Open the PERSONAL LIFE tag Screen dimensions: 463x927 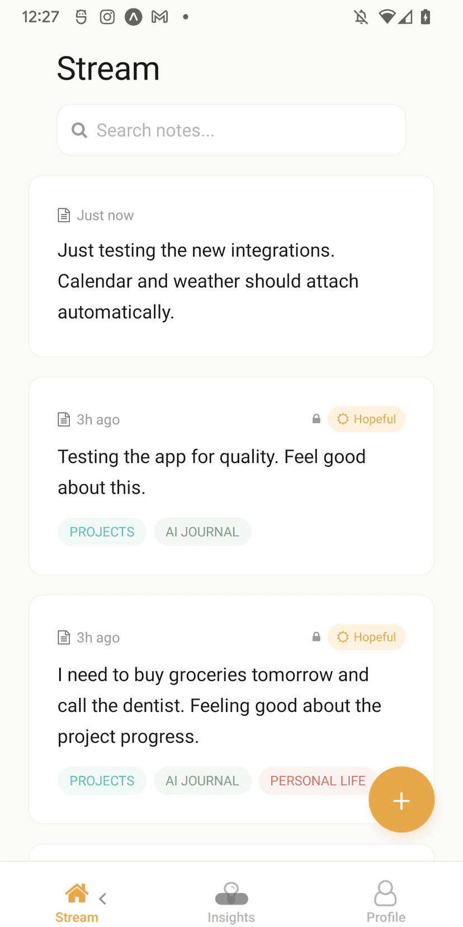point(317,780)
